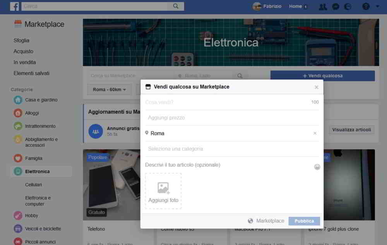Open Elementi salvati in sidebar

pyautogui.click(x=31, y=73)
